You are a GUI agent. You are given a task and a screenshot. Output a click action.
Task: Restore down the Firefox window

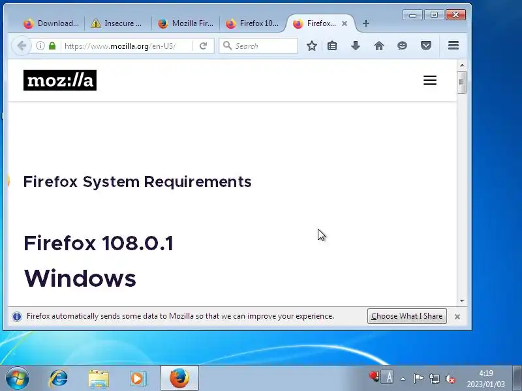click(434, 14)
